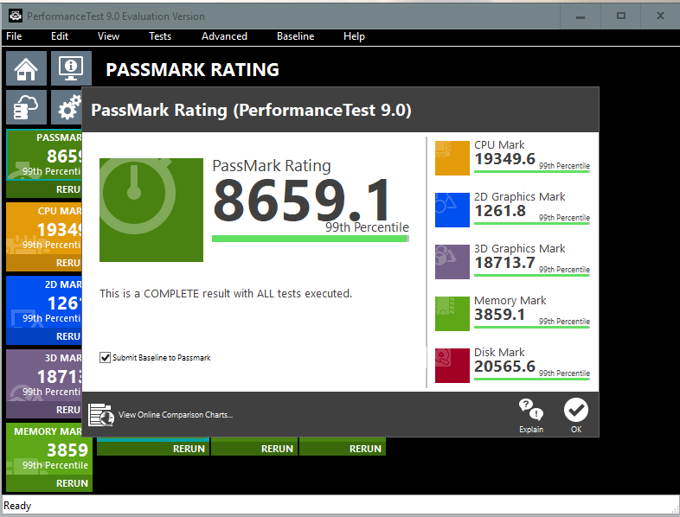Select the CPU Mark sidebar tile
Image resolution: width=680 pixels, height=517 pixels.
click(44, 228)
